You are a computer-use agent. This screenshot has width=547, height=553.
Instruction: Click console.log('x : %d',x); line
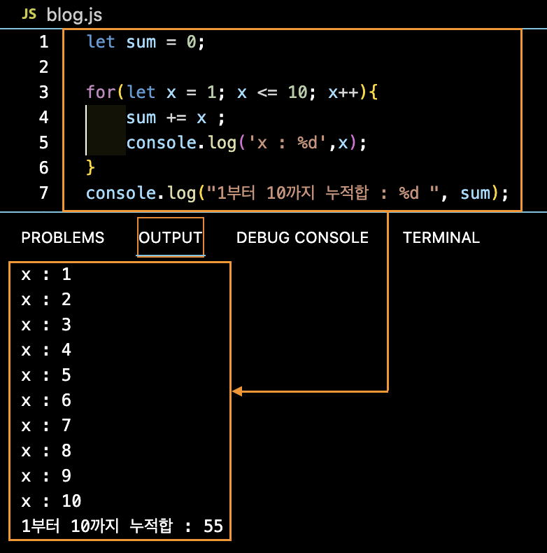click(x=246, y=143)
